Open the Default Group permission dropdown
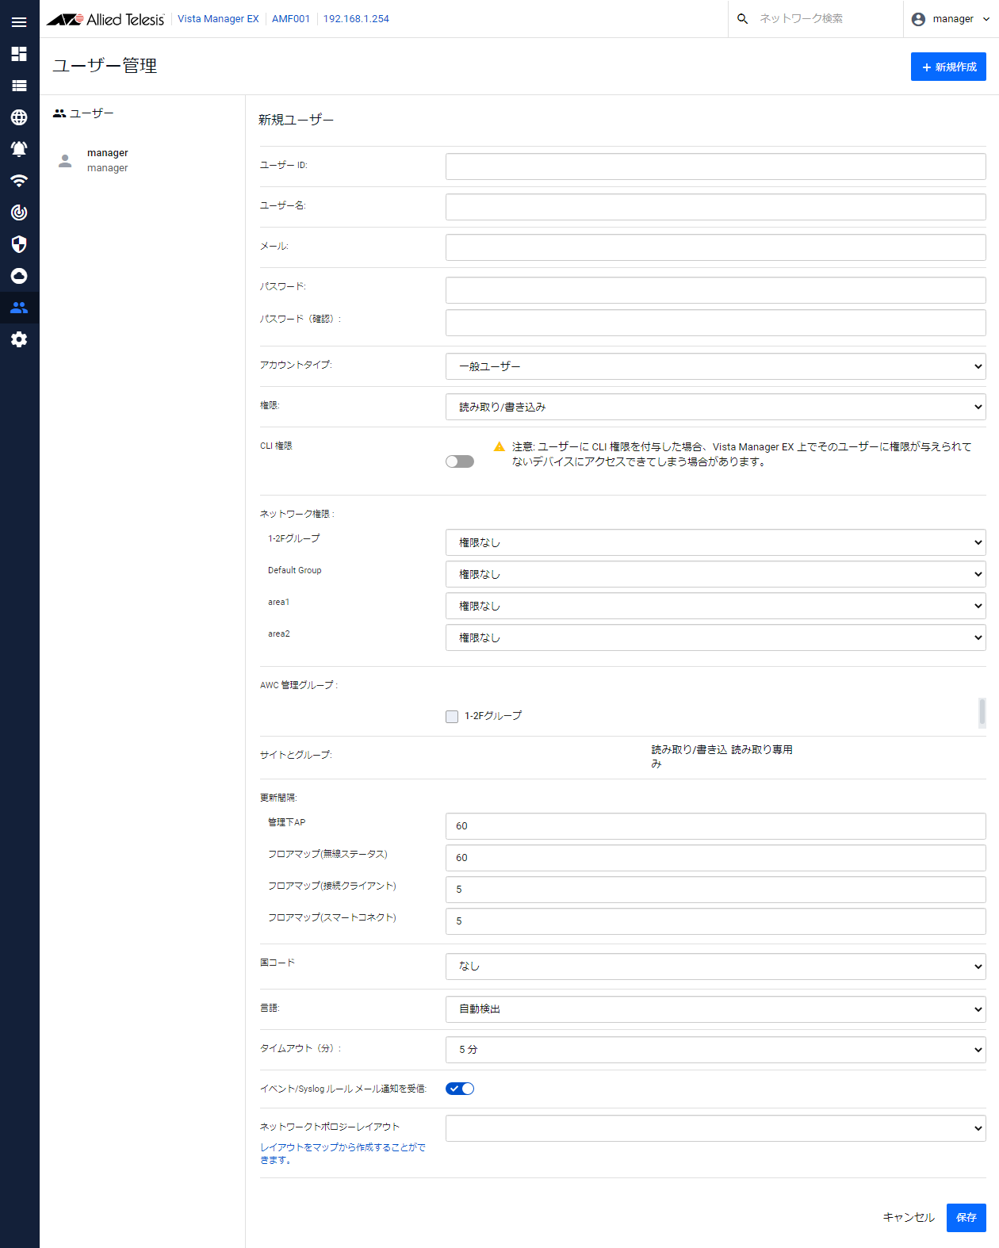Image resolution: width=999 pixels, height=1248 pixels. 716,574
